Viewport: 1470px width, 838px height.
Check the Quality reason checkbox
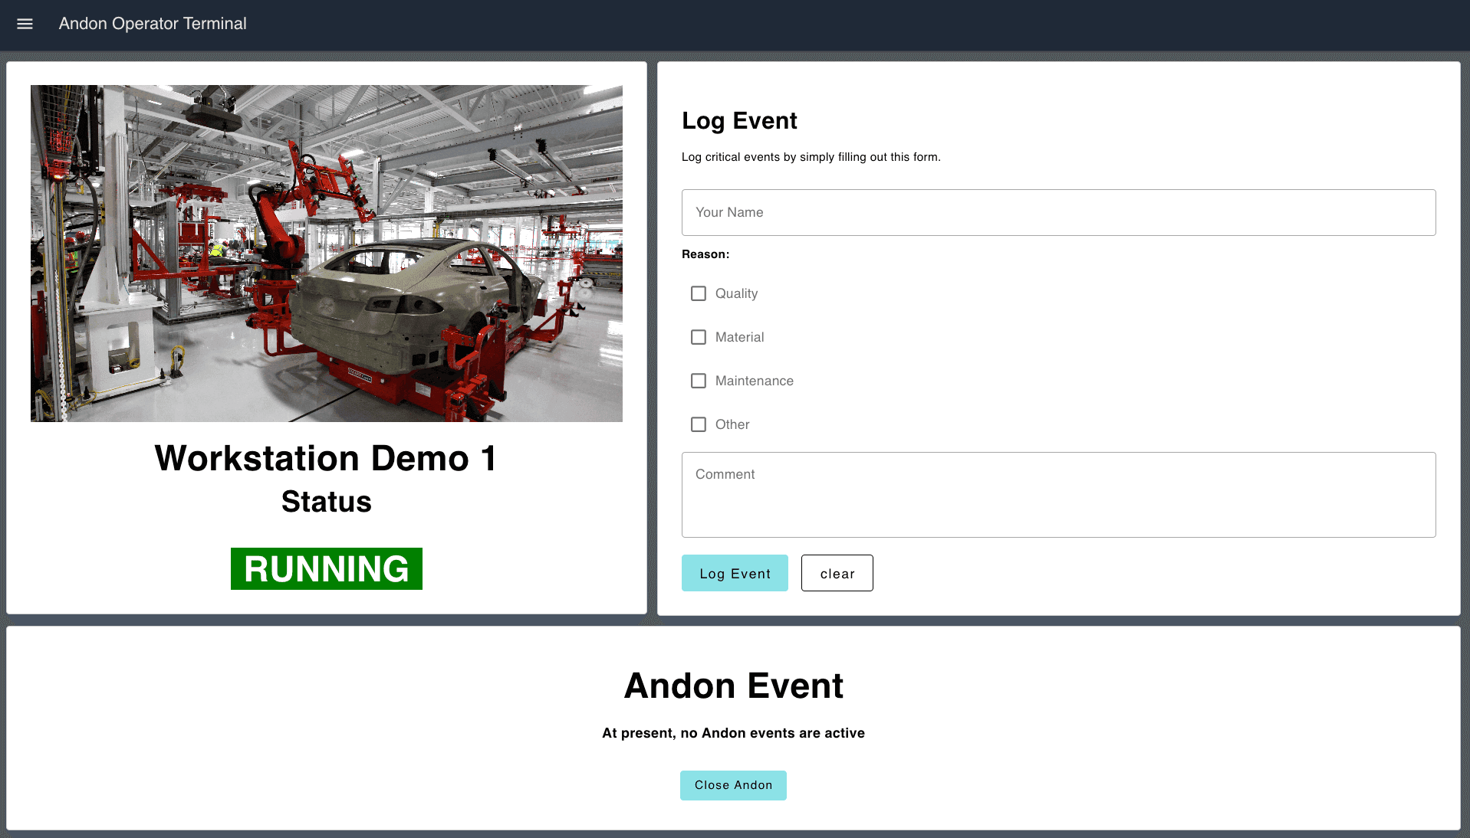point(698,293)
